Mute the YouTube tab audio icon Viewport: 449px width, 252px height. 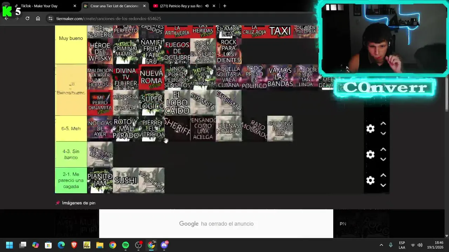point(207,6)
